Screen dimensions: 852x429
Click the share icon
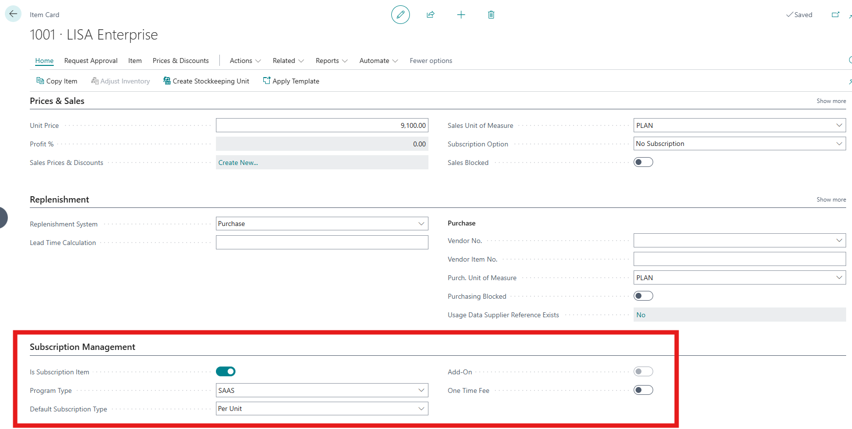[x=430, y=15]
